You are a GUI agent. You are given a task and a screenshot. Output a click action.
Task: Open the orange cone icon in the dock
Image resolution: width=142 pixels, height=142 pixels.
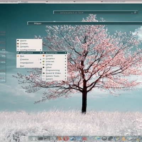tap(124, 138)
